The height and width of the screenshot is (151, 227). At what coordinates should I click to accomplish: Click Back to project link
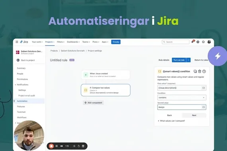pyautogui.click(x=28, y=60)
